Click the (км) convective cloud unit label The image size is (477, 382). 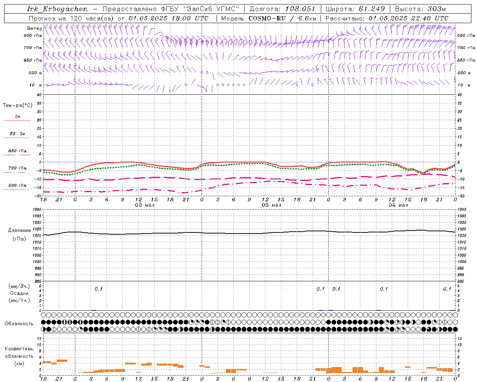(x=19, y=363)
